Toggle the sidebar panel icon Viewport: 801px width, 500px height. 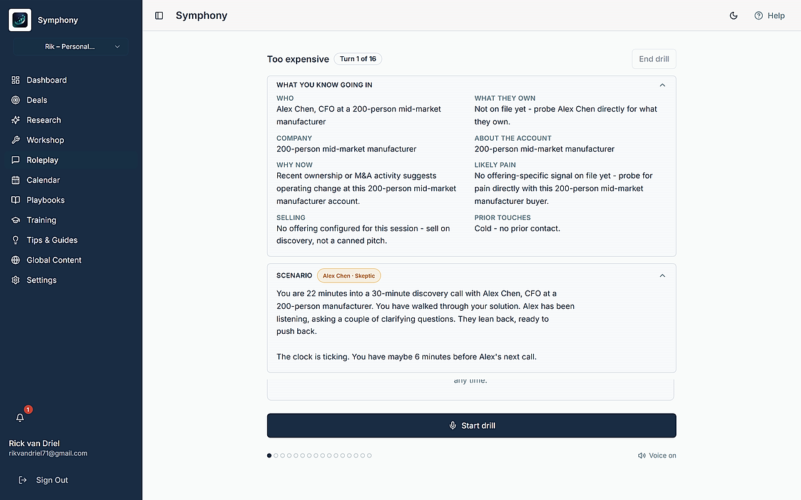pyautogui.click(x=159, y=16)
